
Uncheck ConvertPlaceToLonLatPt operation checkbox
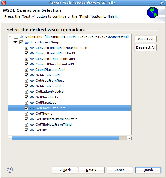[27, 64]
